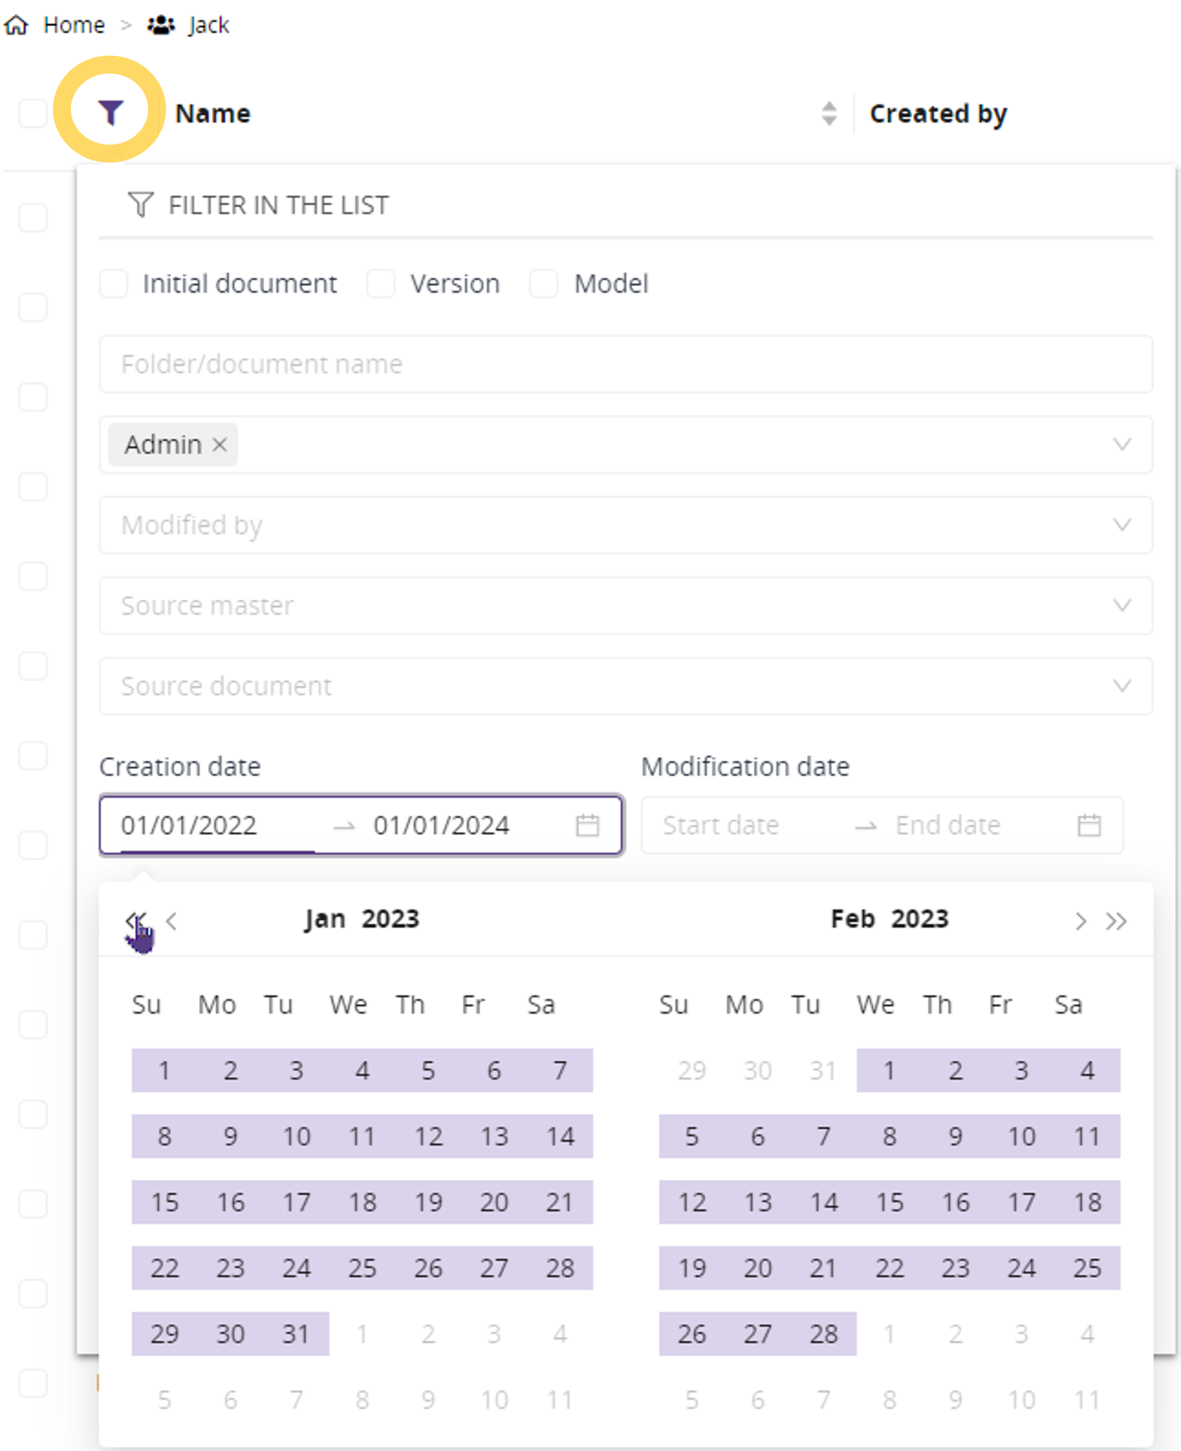Tick the Model checkbox
1181x1451 pixels.
click(x=545, y=283)
